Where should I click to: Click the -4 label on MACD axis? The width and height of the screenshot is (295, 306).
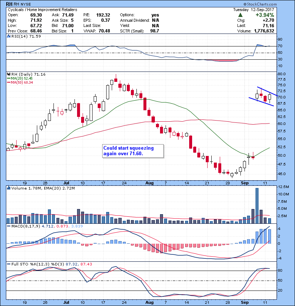(x=280, y=258)
